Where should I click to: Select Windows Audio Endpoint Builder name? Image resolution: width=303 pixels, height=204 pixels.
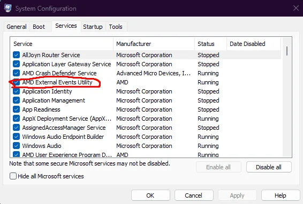[x=63, y=137]
